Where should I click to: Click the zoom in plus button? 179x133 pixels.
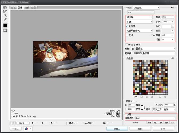point(14,123)
